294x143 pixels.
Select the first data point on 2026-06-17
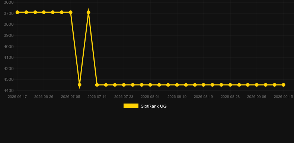17,12
